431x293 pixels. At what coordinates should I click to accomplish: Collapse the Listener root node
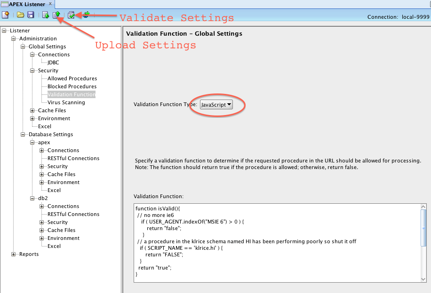pos(4,31)
